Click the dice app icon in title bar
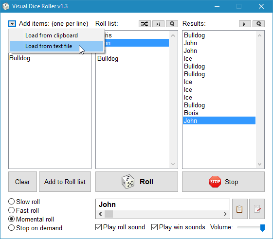The image size is (273, 239). 6,6
